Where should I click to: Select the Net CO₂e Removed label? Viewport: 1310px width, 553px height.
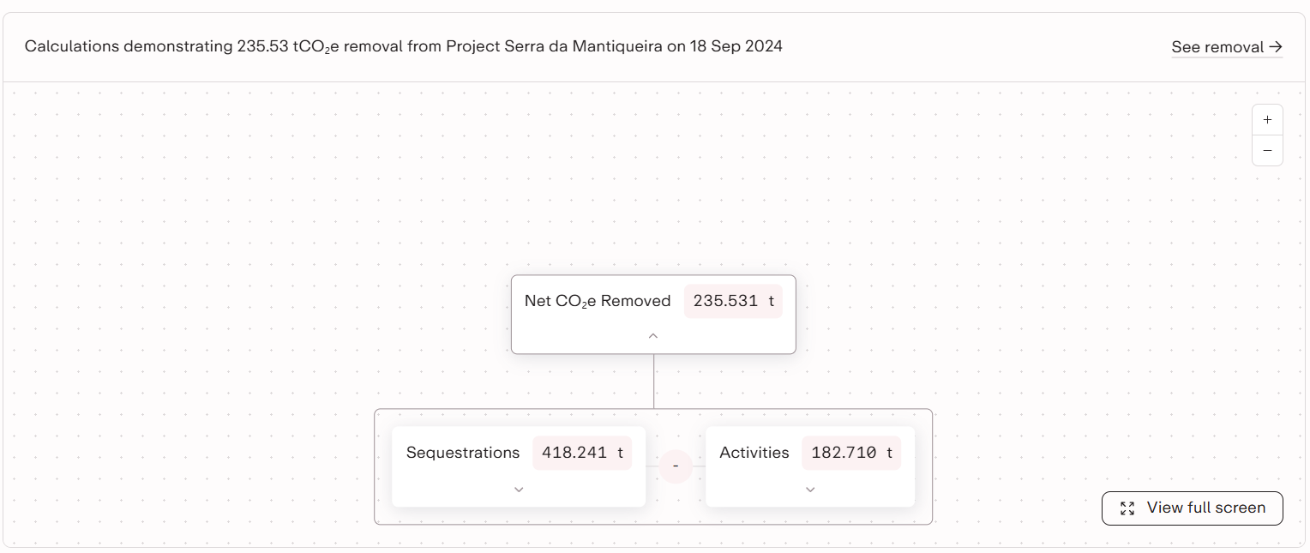(x=598, y=301)
